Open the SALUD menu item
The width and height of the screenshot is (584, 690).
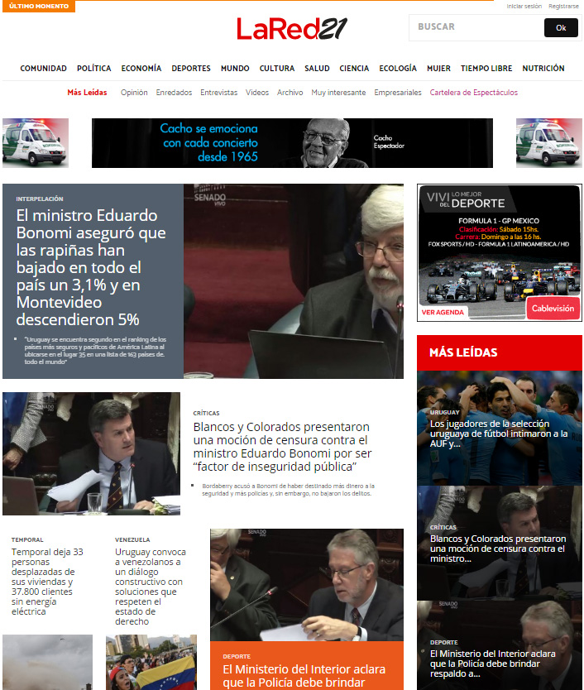click(317, 68)
